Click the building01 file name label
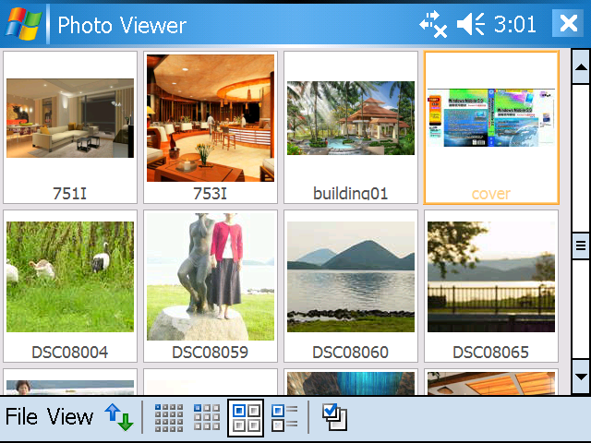The image size is (591, 443). tap(351, 193)
